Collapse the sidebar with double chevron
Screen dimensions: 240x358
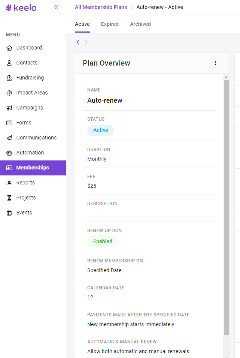56,7
